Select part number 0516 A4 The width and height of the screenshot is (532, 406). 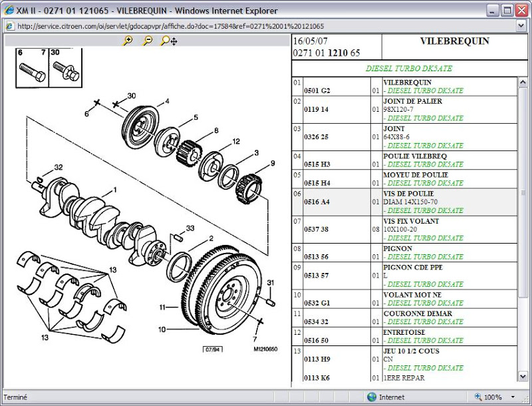pos(317,202)
